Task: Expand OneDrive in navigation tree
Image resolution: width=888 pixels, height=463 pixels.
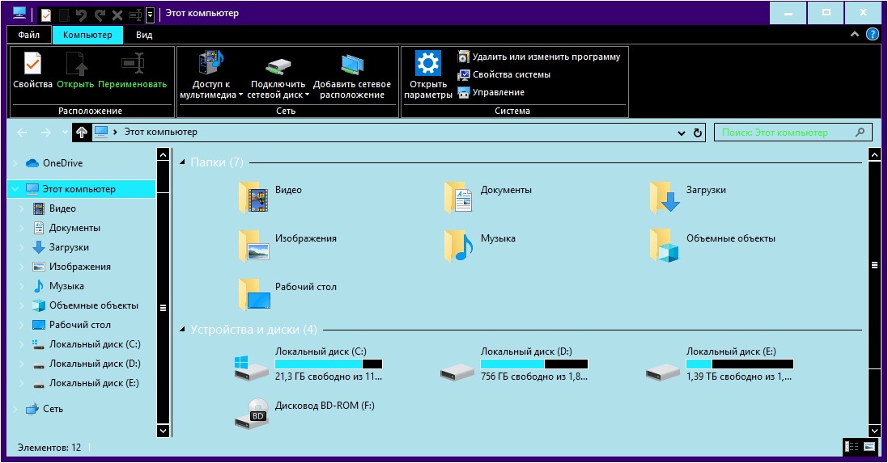Action: click(x=15, y=163)
